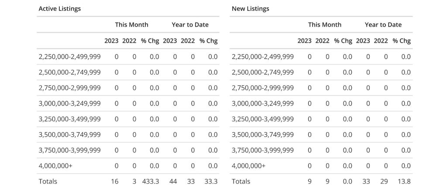Click 2,250,000-2,499,999 range in New Listings

(263, 57)
